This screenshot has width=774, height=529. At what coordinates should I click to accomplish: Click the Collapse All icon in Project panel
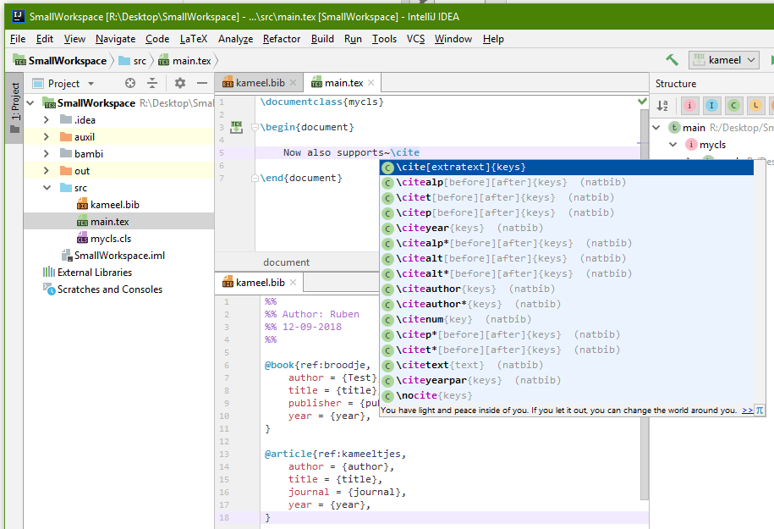(152, 83)
